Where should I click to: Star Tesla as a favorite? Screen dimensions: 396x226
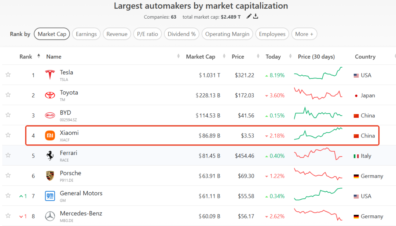pyautogui.click(x=8, y=75)
